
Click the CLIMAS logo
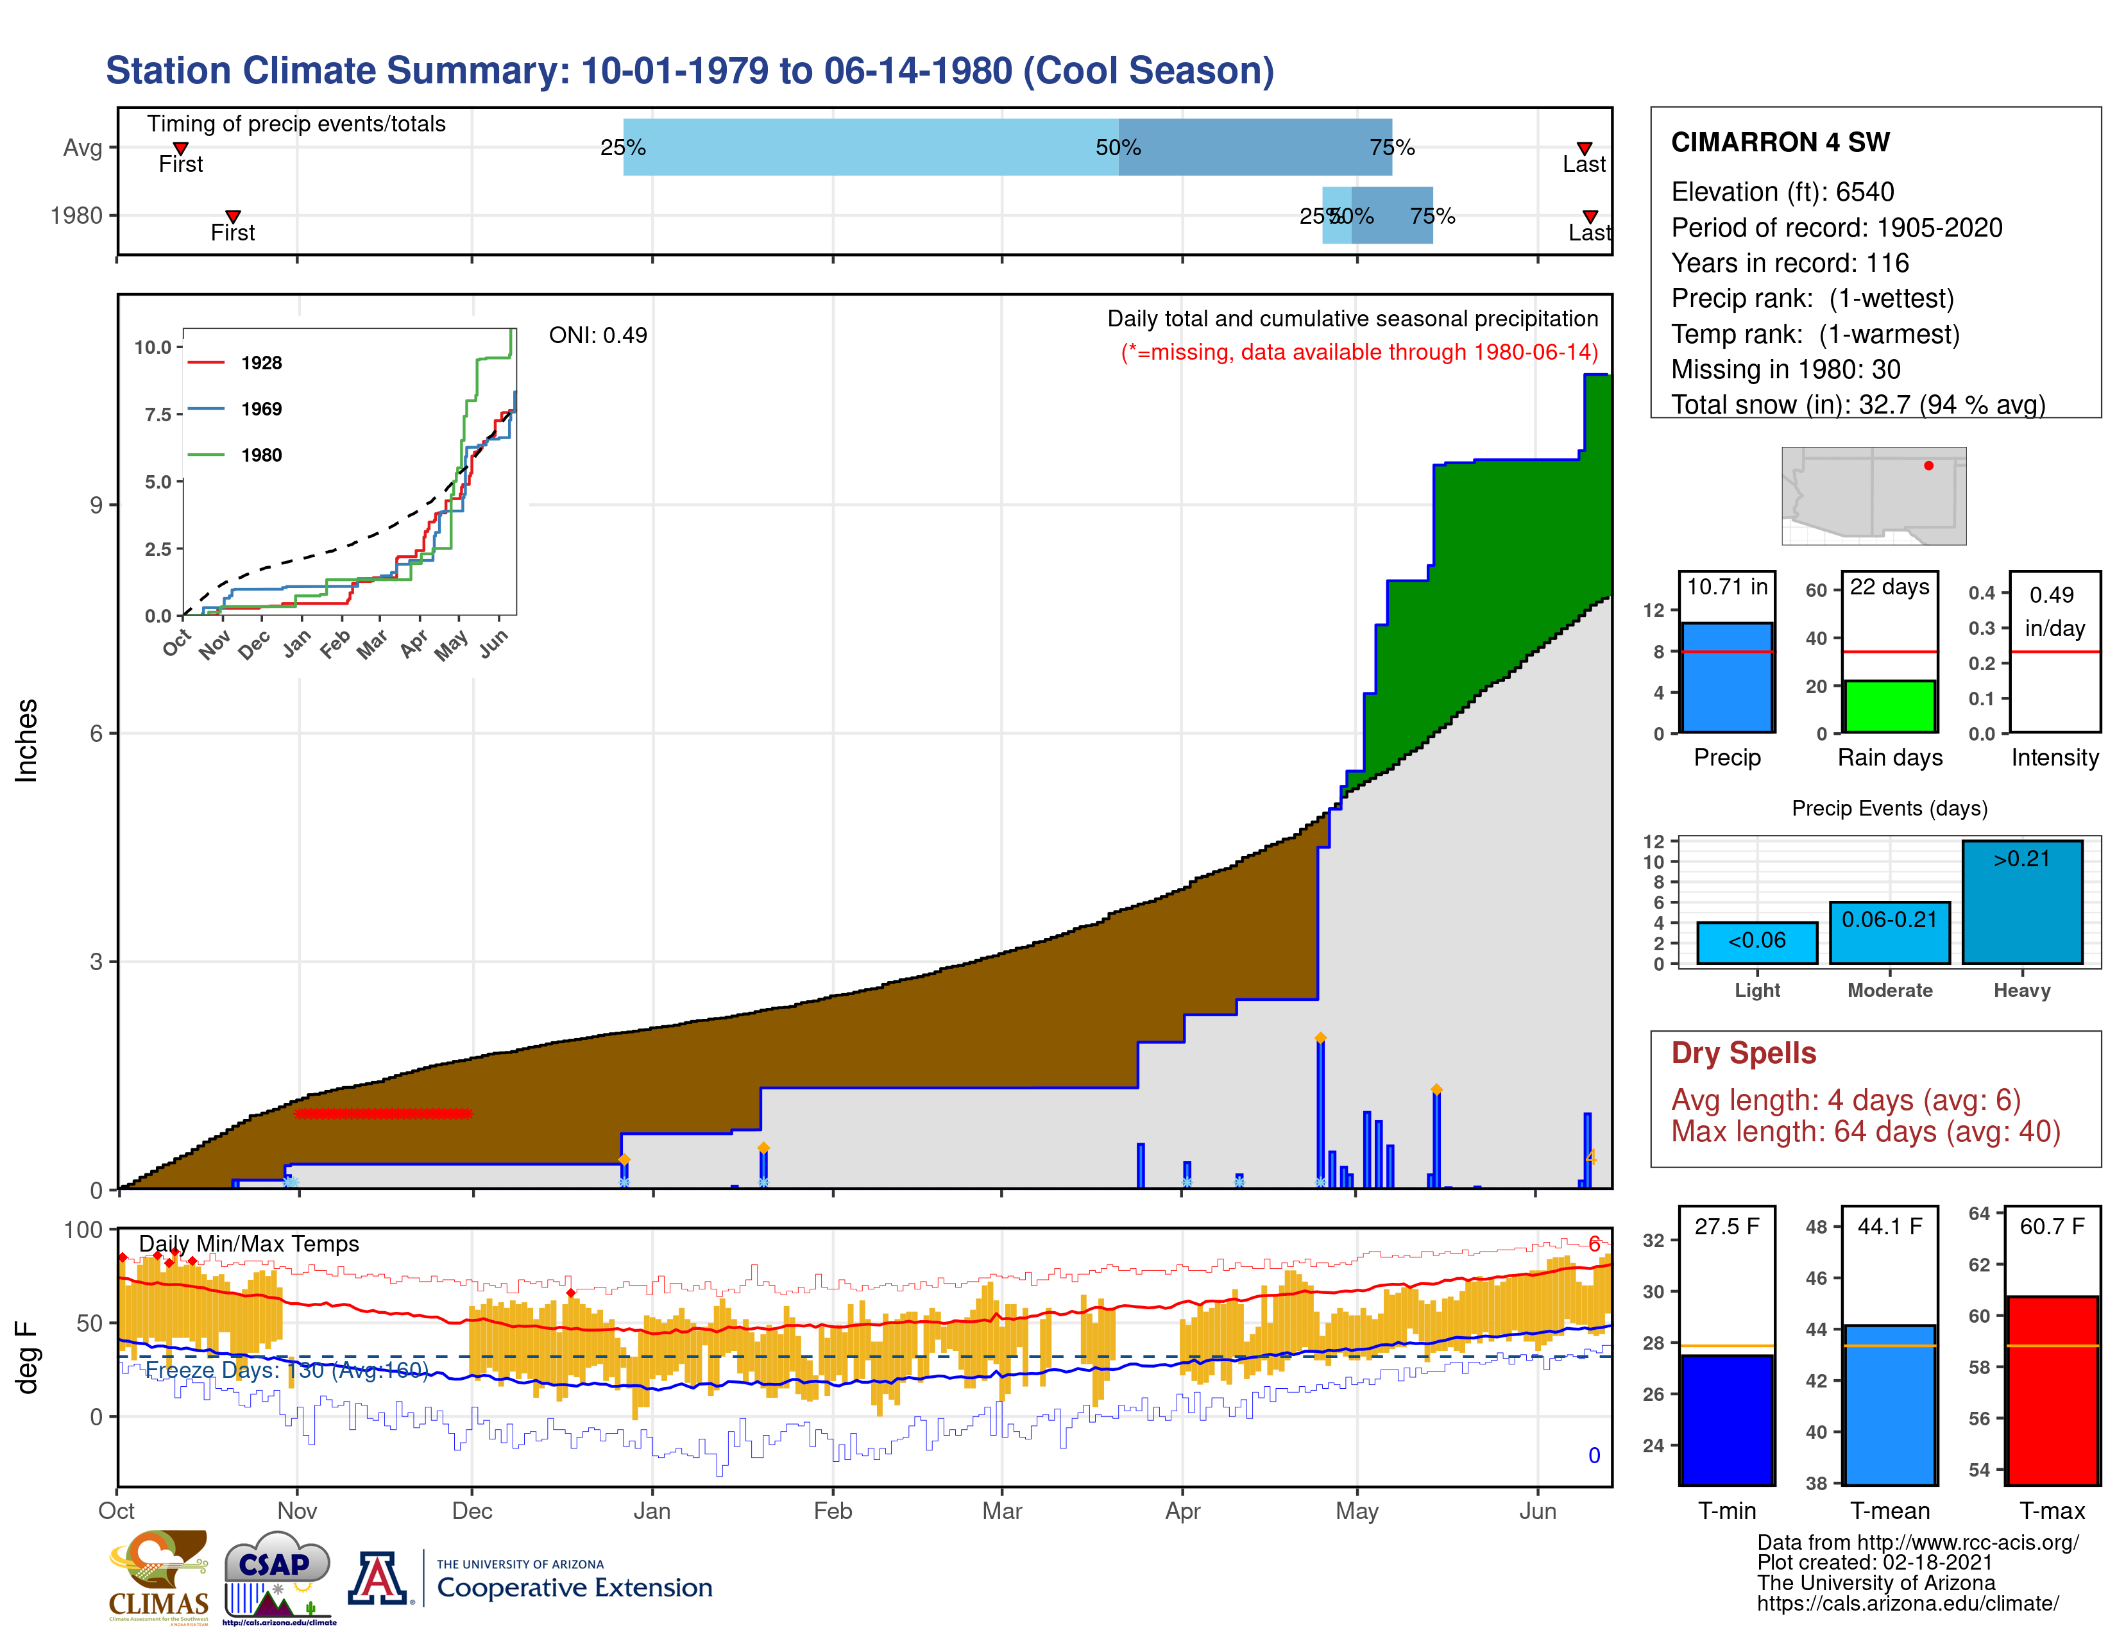click(158, 1577)
